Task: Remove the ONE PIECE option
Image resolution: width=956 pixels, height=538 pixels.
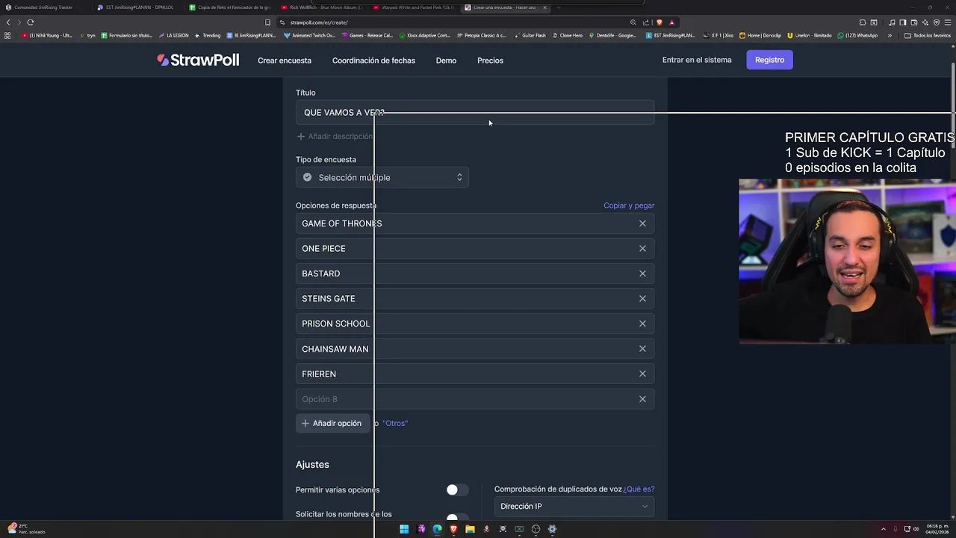Action: 642,249
